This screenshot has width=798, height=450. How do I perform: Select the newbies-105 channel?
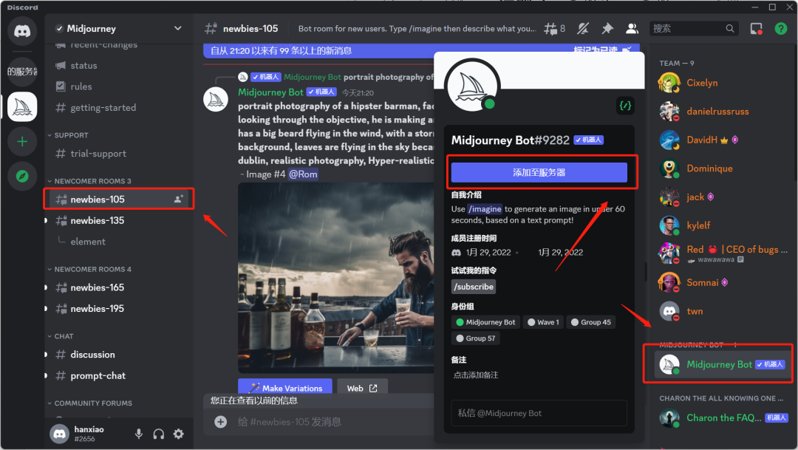click(x=118, y=199)
